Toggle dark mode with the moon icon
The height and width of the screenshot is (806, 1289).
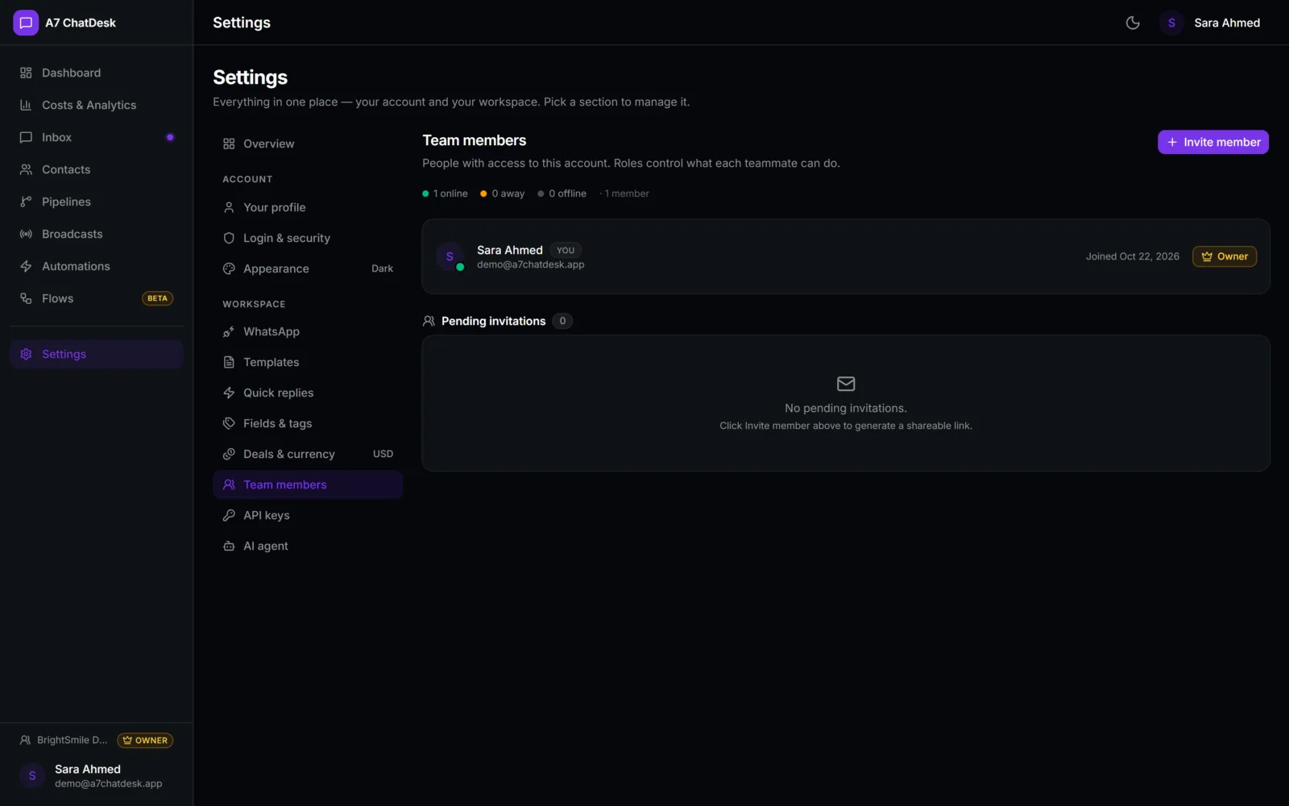(x=1133, y=23)
